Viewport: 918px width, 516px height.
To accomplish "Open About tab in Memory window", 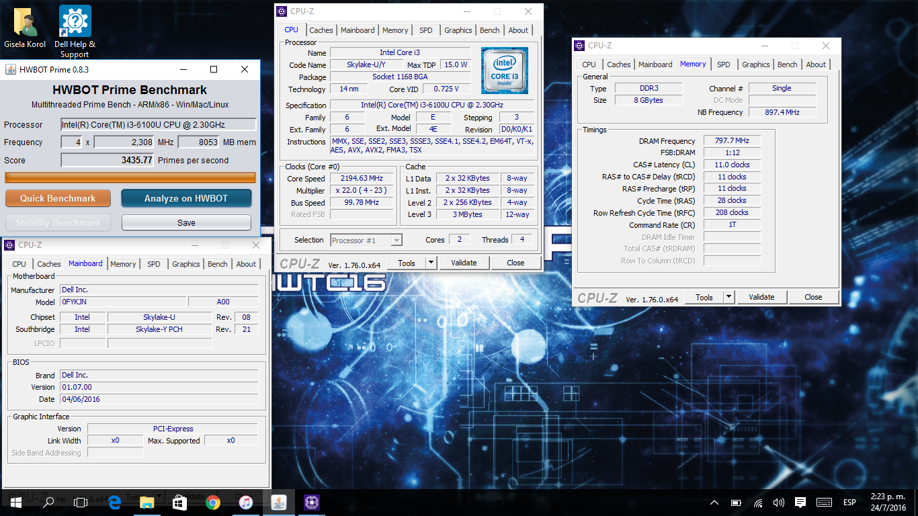I will [816, 64].
